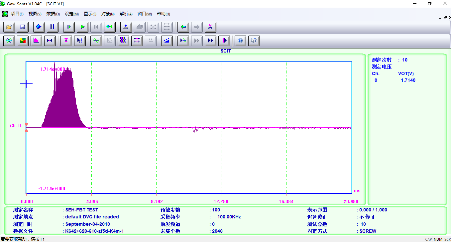Click the blue crosshair cursor on the waveform axis

click(26, 84)
